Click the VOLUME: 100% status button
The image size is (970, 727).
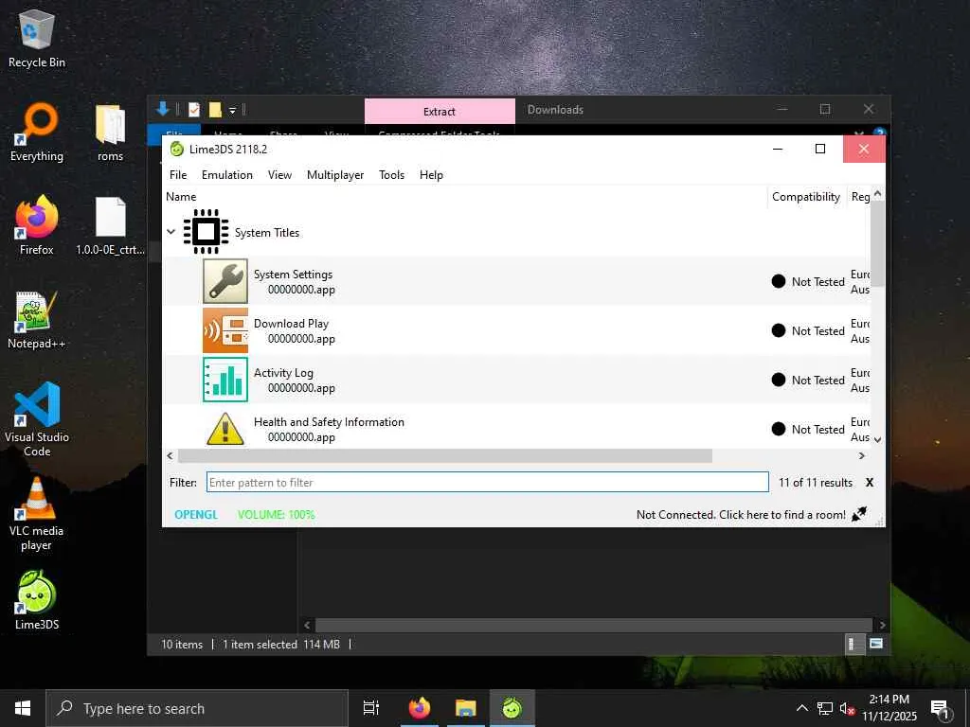276,514
